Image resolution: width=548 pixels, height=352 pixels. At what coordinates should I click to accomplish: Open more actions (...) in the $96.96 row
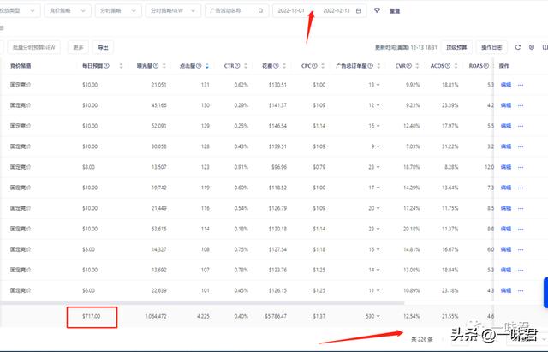coord(521,168)
